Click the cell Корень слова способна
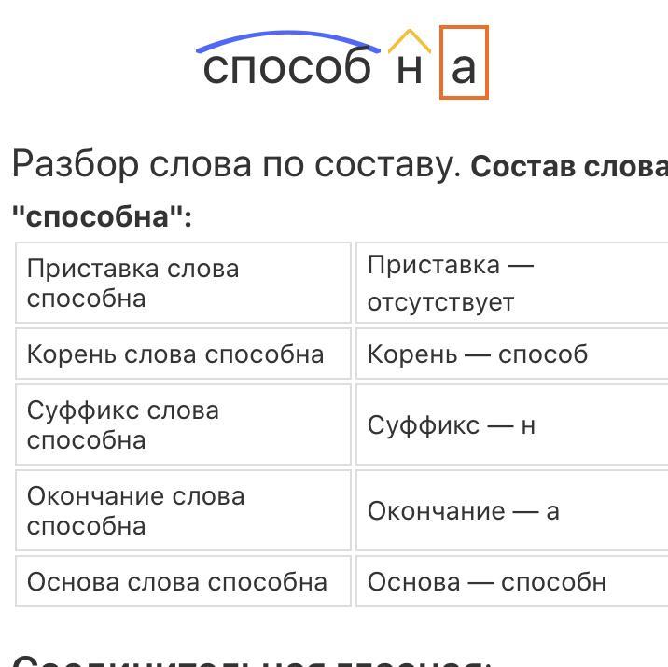 [183, 354]
